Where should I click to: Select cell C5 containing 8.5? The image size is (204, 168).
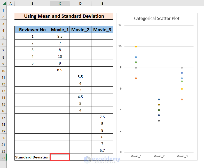(60, 36)
